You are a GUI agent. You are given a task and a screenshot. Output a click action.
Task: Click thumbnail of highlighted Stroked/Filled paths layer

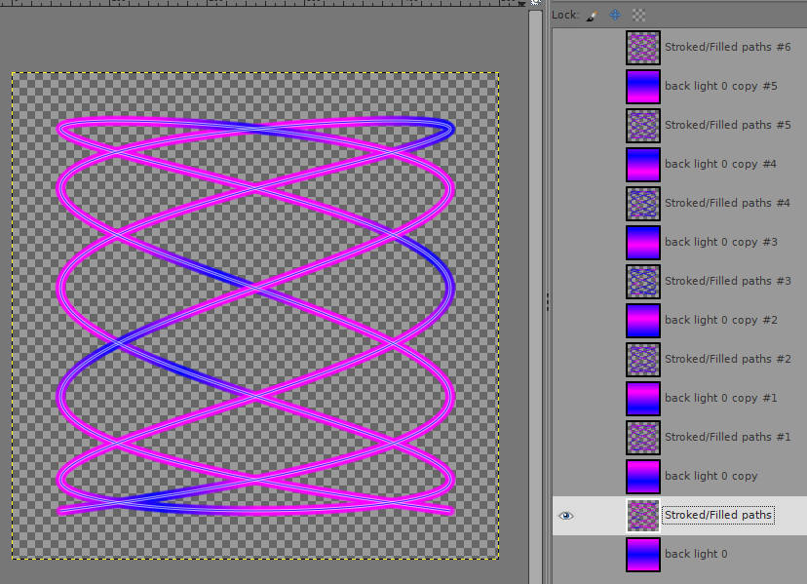pos(643,516)
